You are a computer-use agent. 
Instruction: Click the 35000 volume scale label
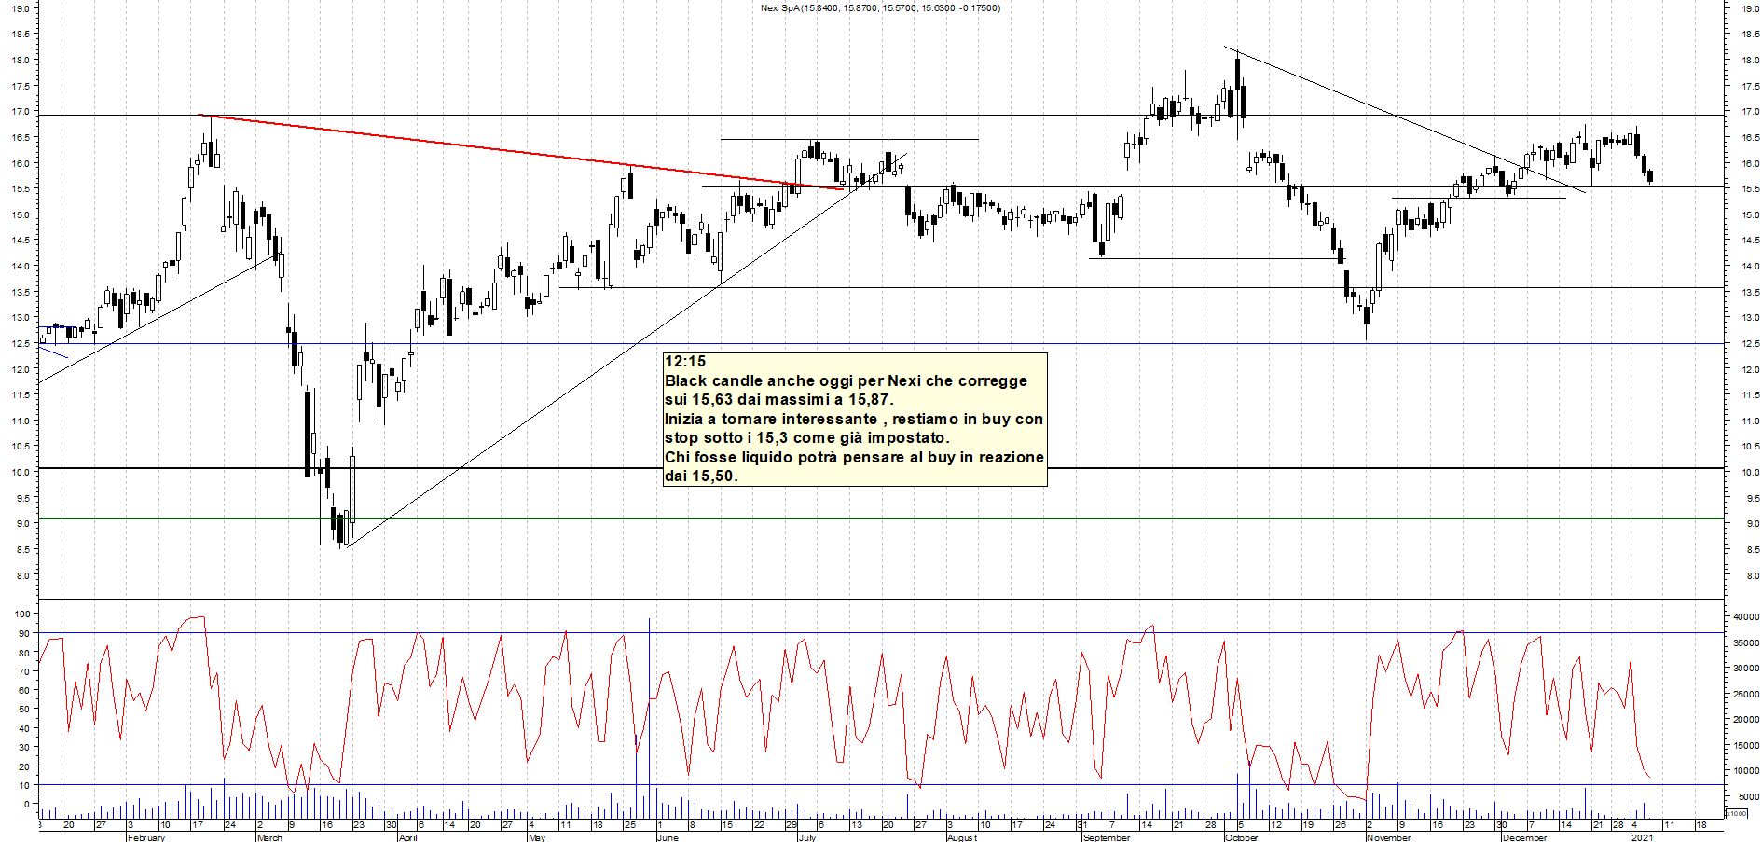1746,642
